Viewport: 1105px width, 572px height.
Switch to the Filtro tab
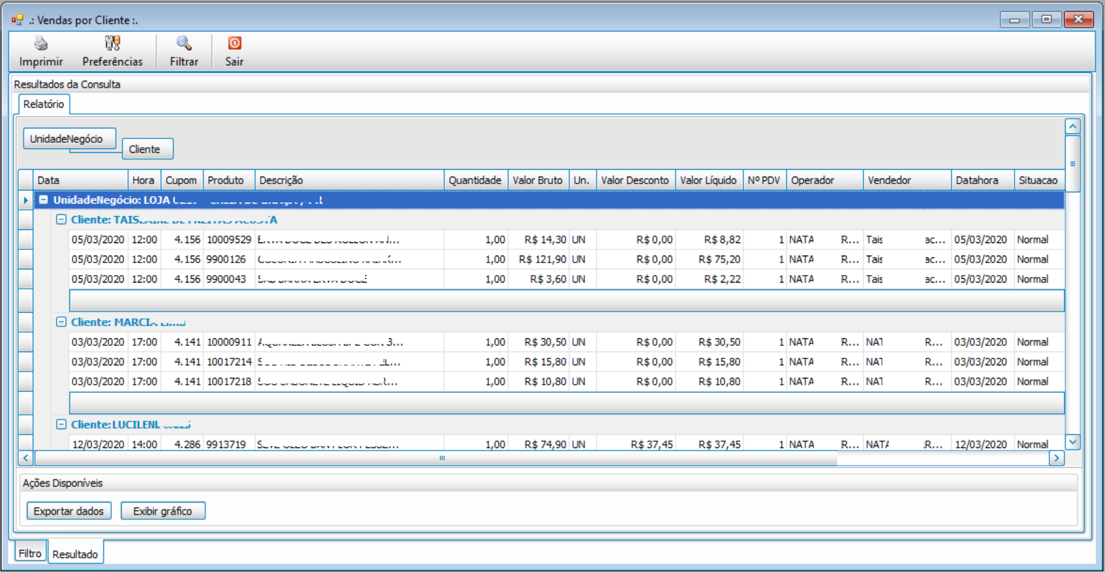pos(30,553)
